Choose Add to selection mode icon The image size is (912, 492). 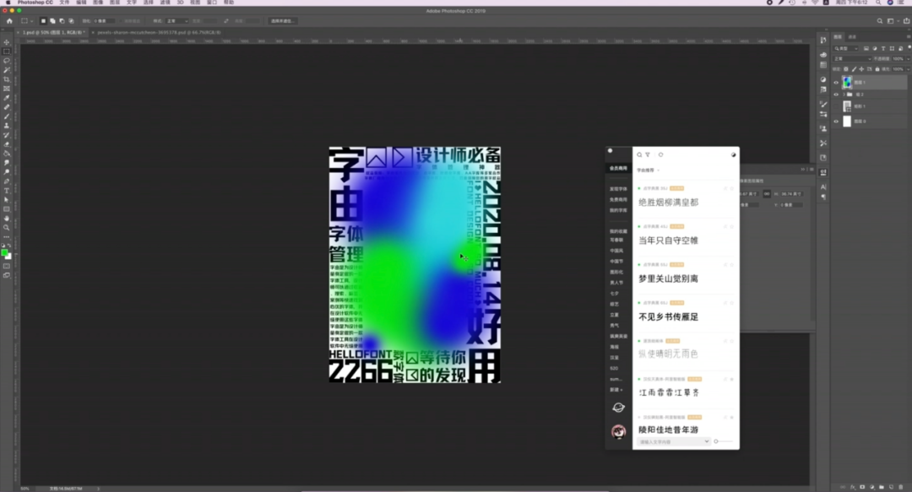[x=52, y=21]
